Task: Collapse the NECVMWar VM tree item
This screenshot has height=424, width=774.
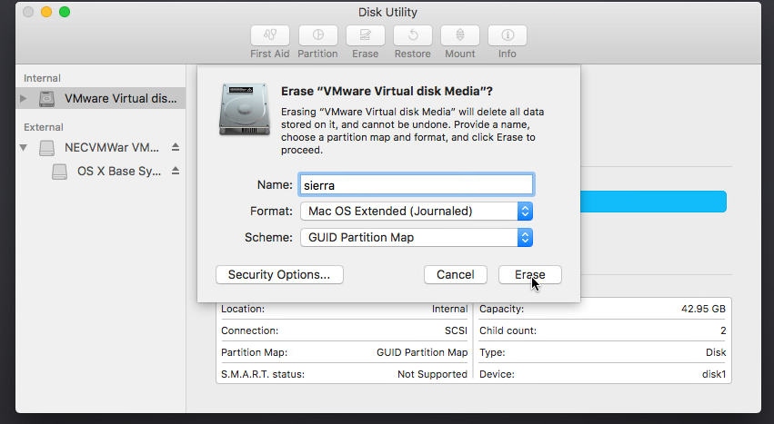Action: click(x=24, y=147)
